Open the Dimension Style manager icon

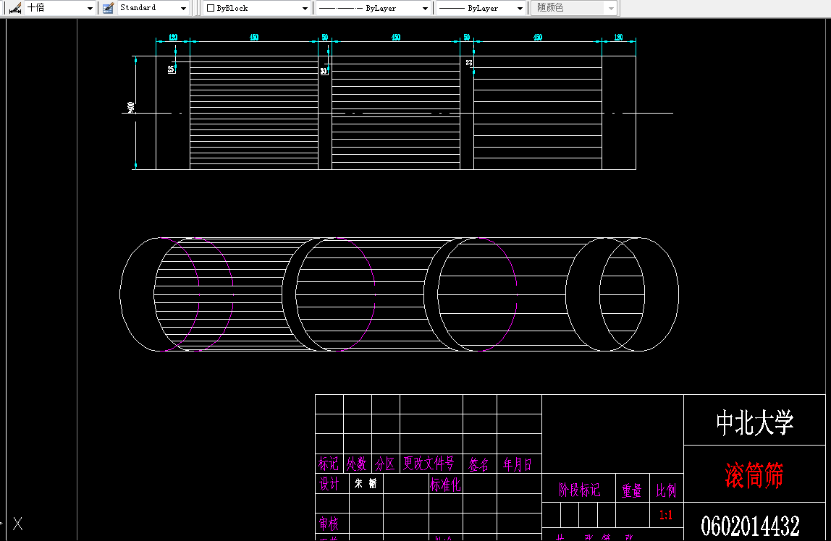pyautogui.click(x=15, y=8)
